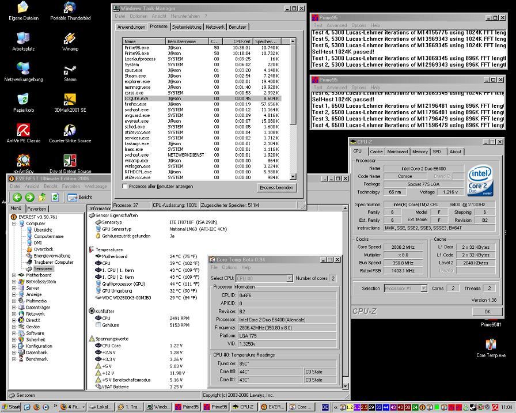
Task: Select the Arbeitsplatz desktop icon
Action: (x=24, y=42)
